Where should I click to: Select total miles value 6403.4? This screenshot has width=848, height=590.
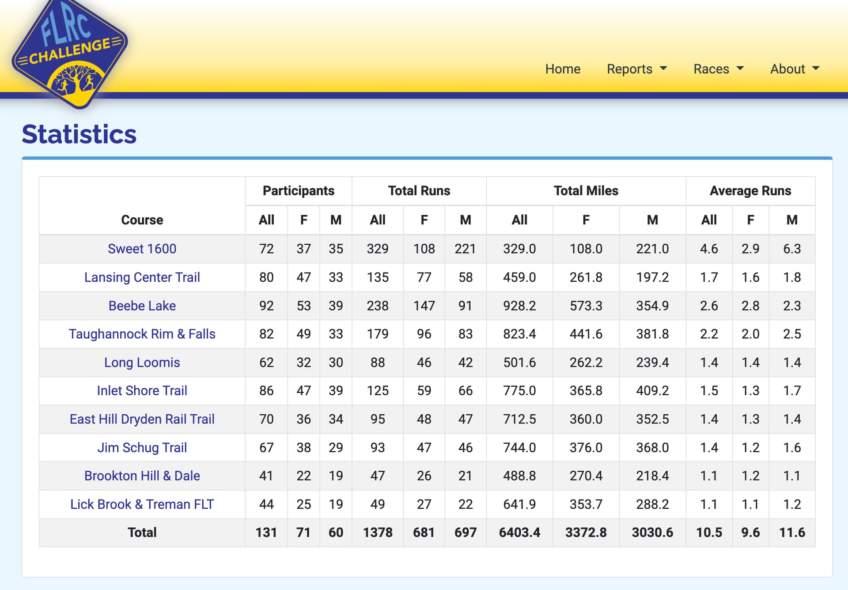(x=519, y=532)
